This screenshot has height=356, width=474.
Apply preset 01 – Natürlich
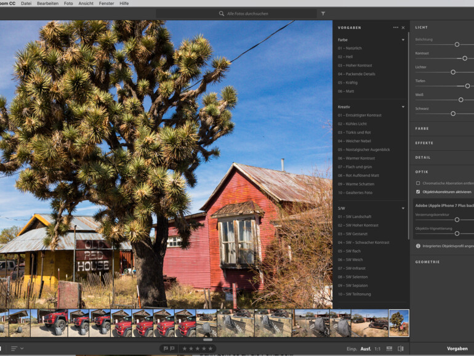click(x=350, y=48)
